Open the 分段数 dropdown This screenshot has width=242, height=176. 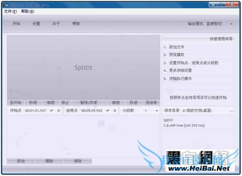[156, 111]
